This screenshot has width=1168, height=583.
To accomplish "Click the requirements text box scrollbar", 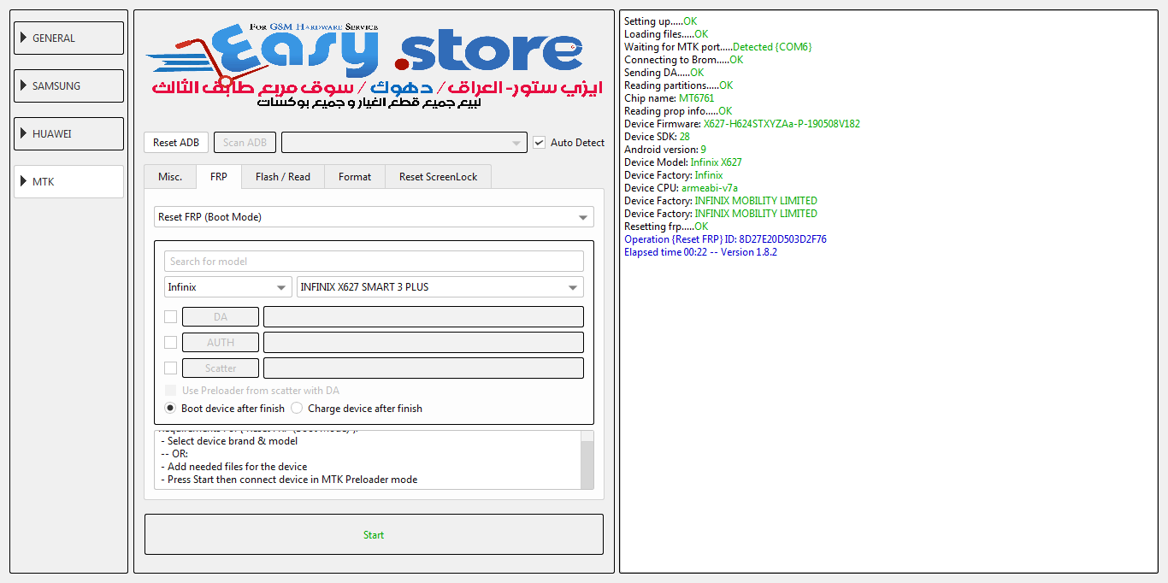I will point(587,460).
